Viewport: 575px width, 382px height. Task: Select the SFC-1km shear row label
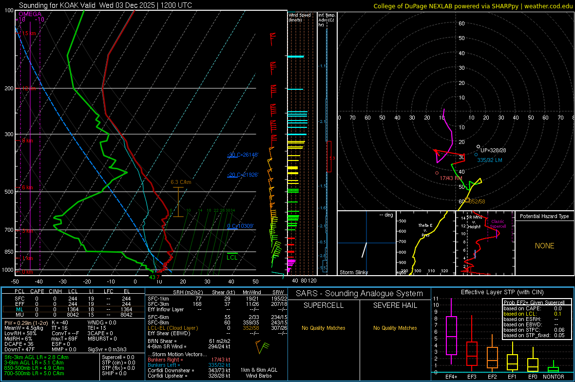coord(158,299)
